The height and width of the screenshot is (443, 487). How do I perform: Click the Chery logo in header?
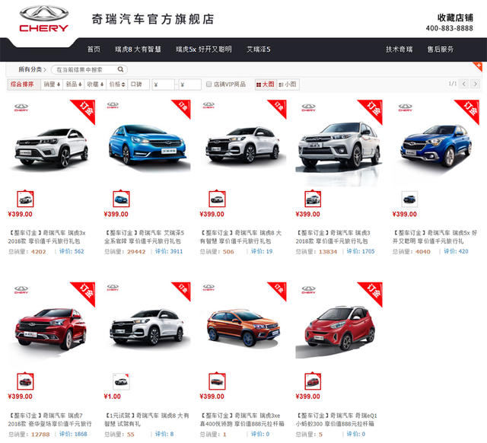click(x=44, y=19)
